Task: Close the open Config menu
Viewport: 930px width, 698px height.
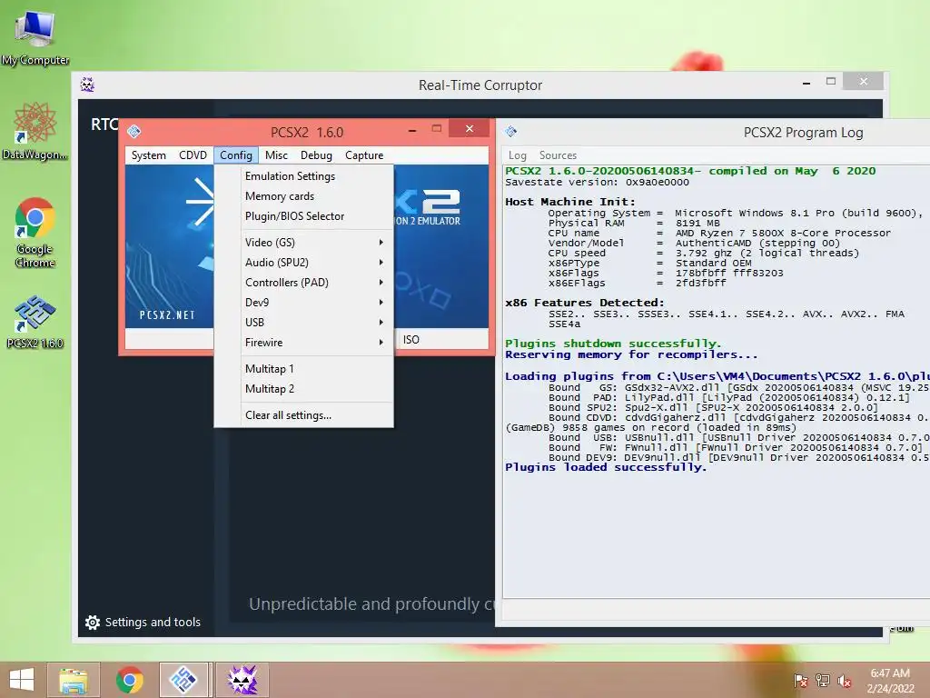Action: (236, 155)
